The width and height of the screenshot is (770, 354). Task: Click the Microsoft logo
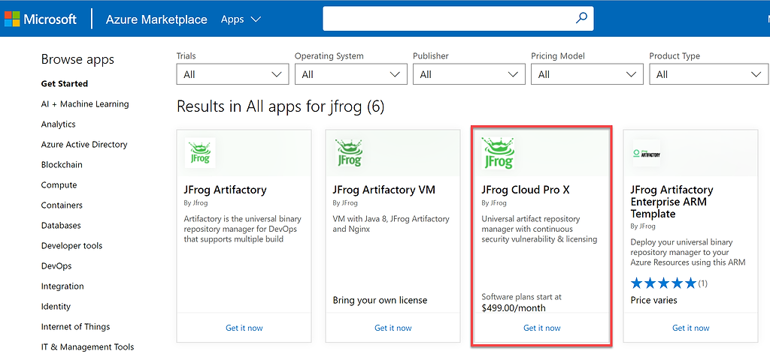(x=41, y=19)
